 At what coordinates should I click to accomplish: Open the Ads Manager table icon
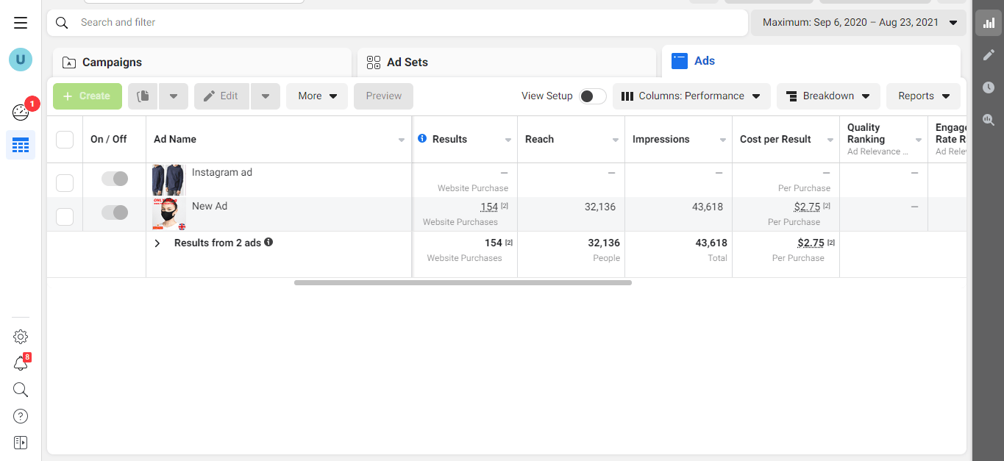[21, 145]
